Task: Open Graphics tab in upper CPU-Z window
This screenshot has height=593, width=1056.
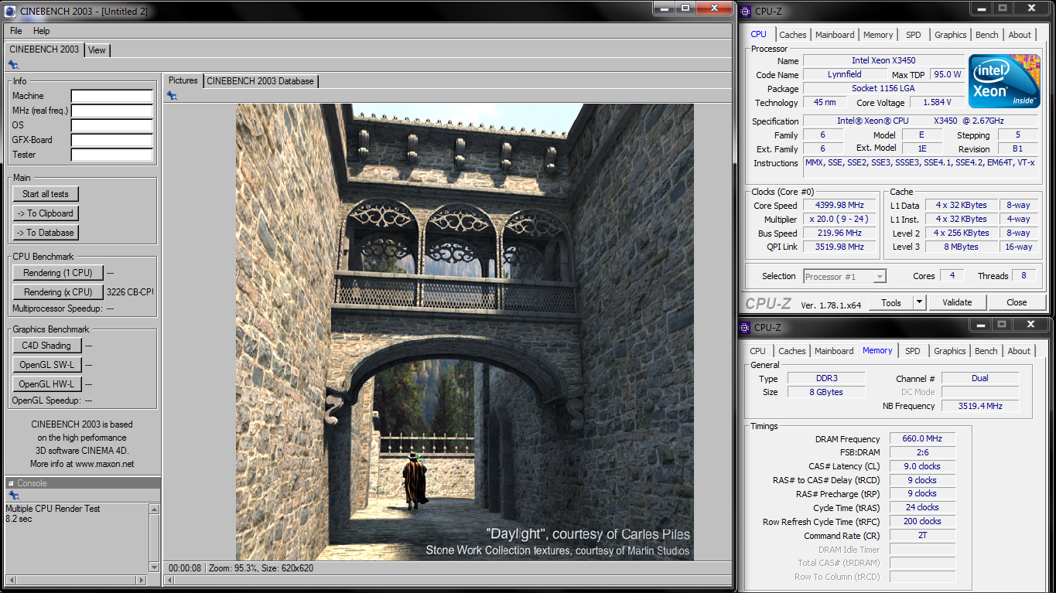Action: pyautogui.click(x=951, y=35)
